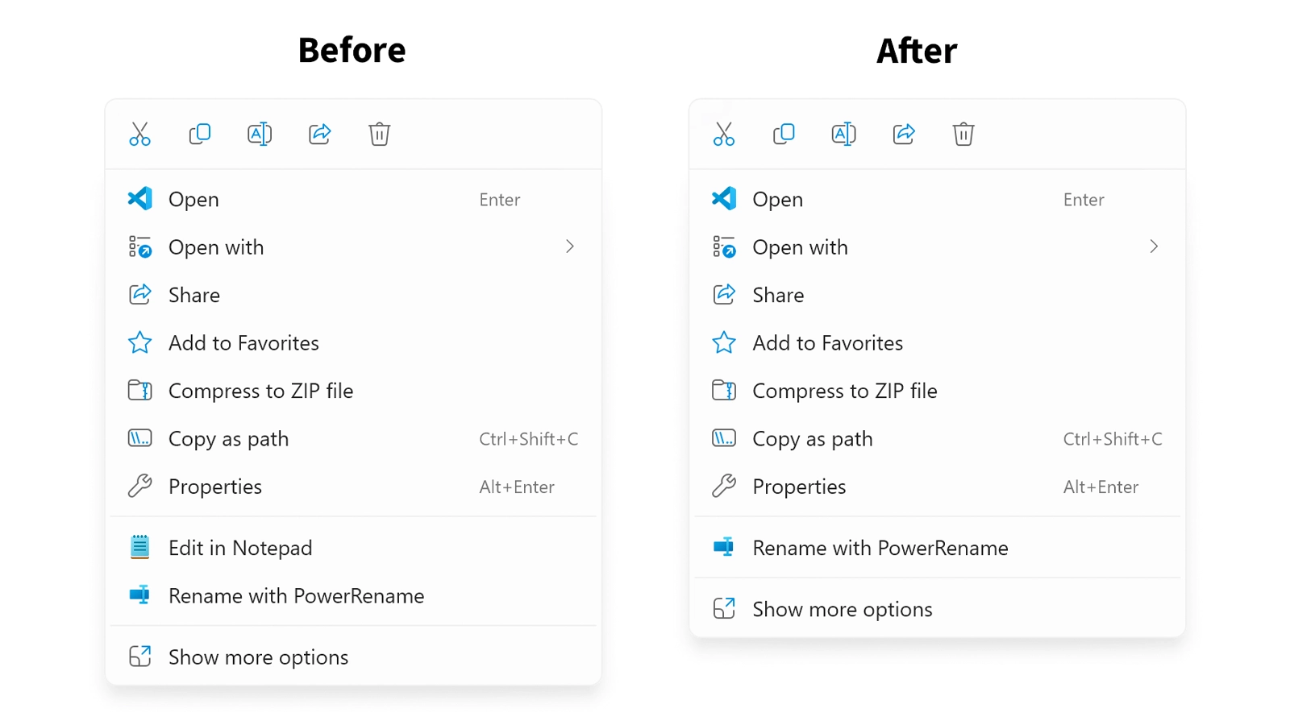Select Show more options in Before menu
1290x725 pixels.
[x=258, y=657]
